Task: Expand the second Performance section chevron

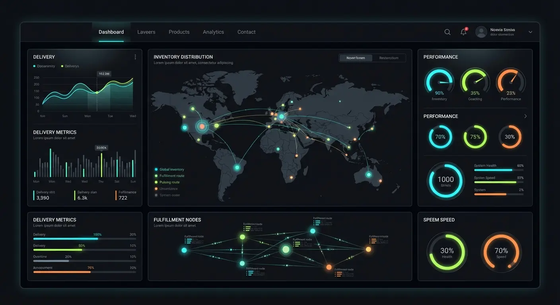Action: click(525, 116)
